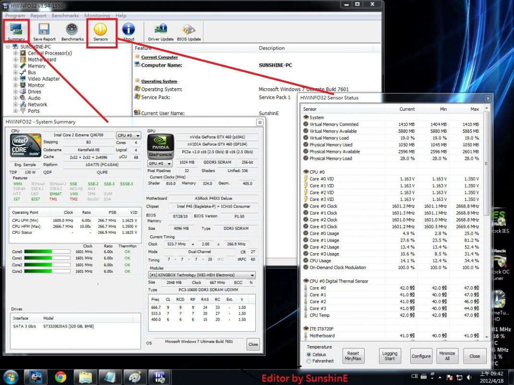
Task: Click the Core3 green load bar
Action: tap(47, 271)
